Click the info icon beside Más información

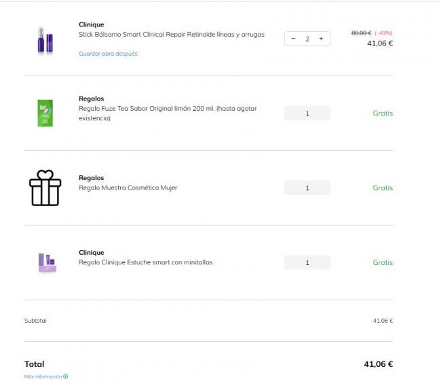click(x=66, y=376)
